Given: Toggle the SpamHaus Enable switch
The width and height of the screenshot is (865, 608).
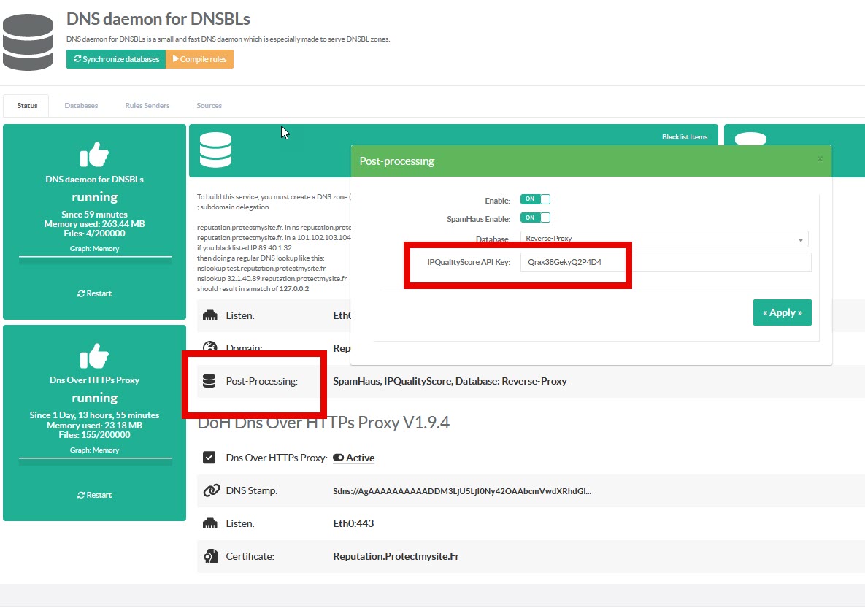Looking at the screenshot, I should click(535, 218).
